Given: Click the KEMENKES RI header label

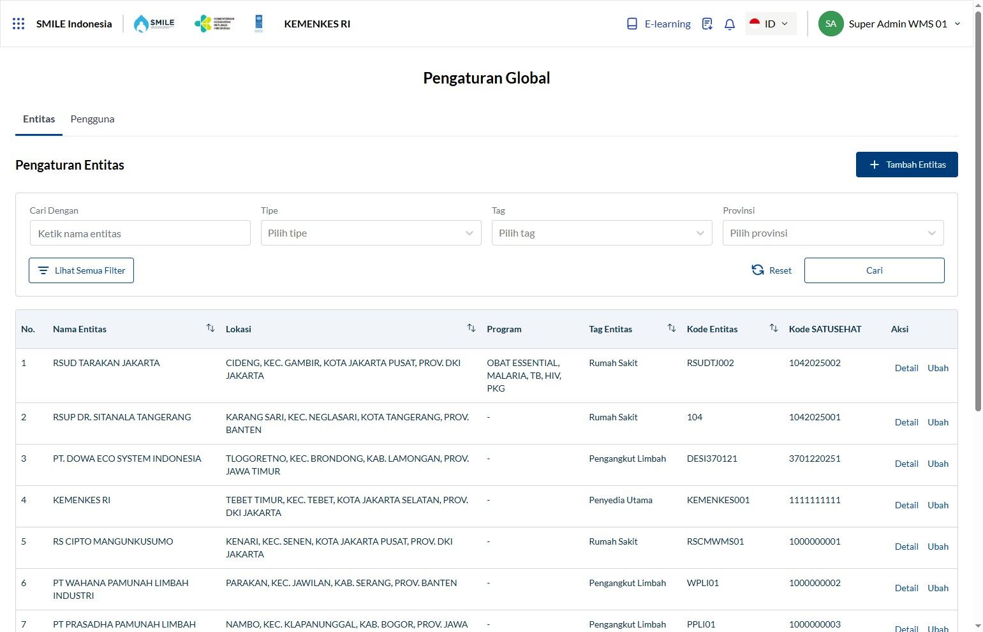Looking at the screenshot, I should click(x=317, y=24).
